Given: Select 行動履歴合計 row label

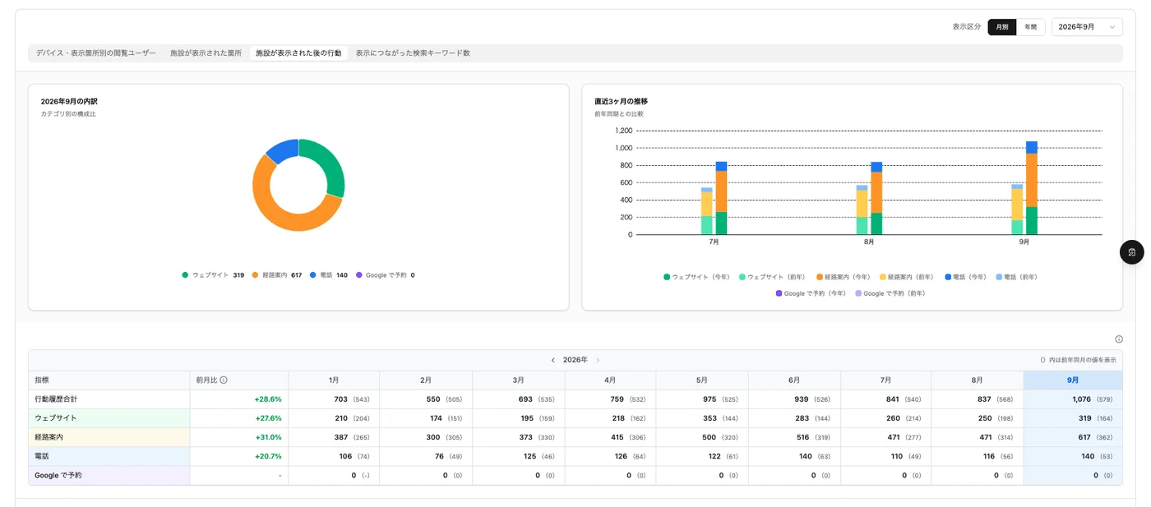Looking at the screenshot, I should coord(56,399).
